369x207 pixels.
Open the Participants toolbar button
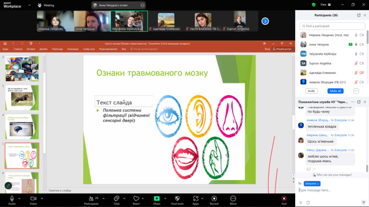[91, 201]
